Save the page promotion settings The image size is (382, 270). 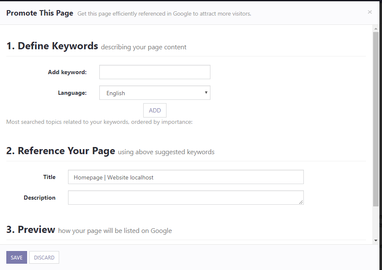tap(16, 257)
